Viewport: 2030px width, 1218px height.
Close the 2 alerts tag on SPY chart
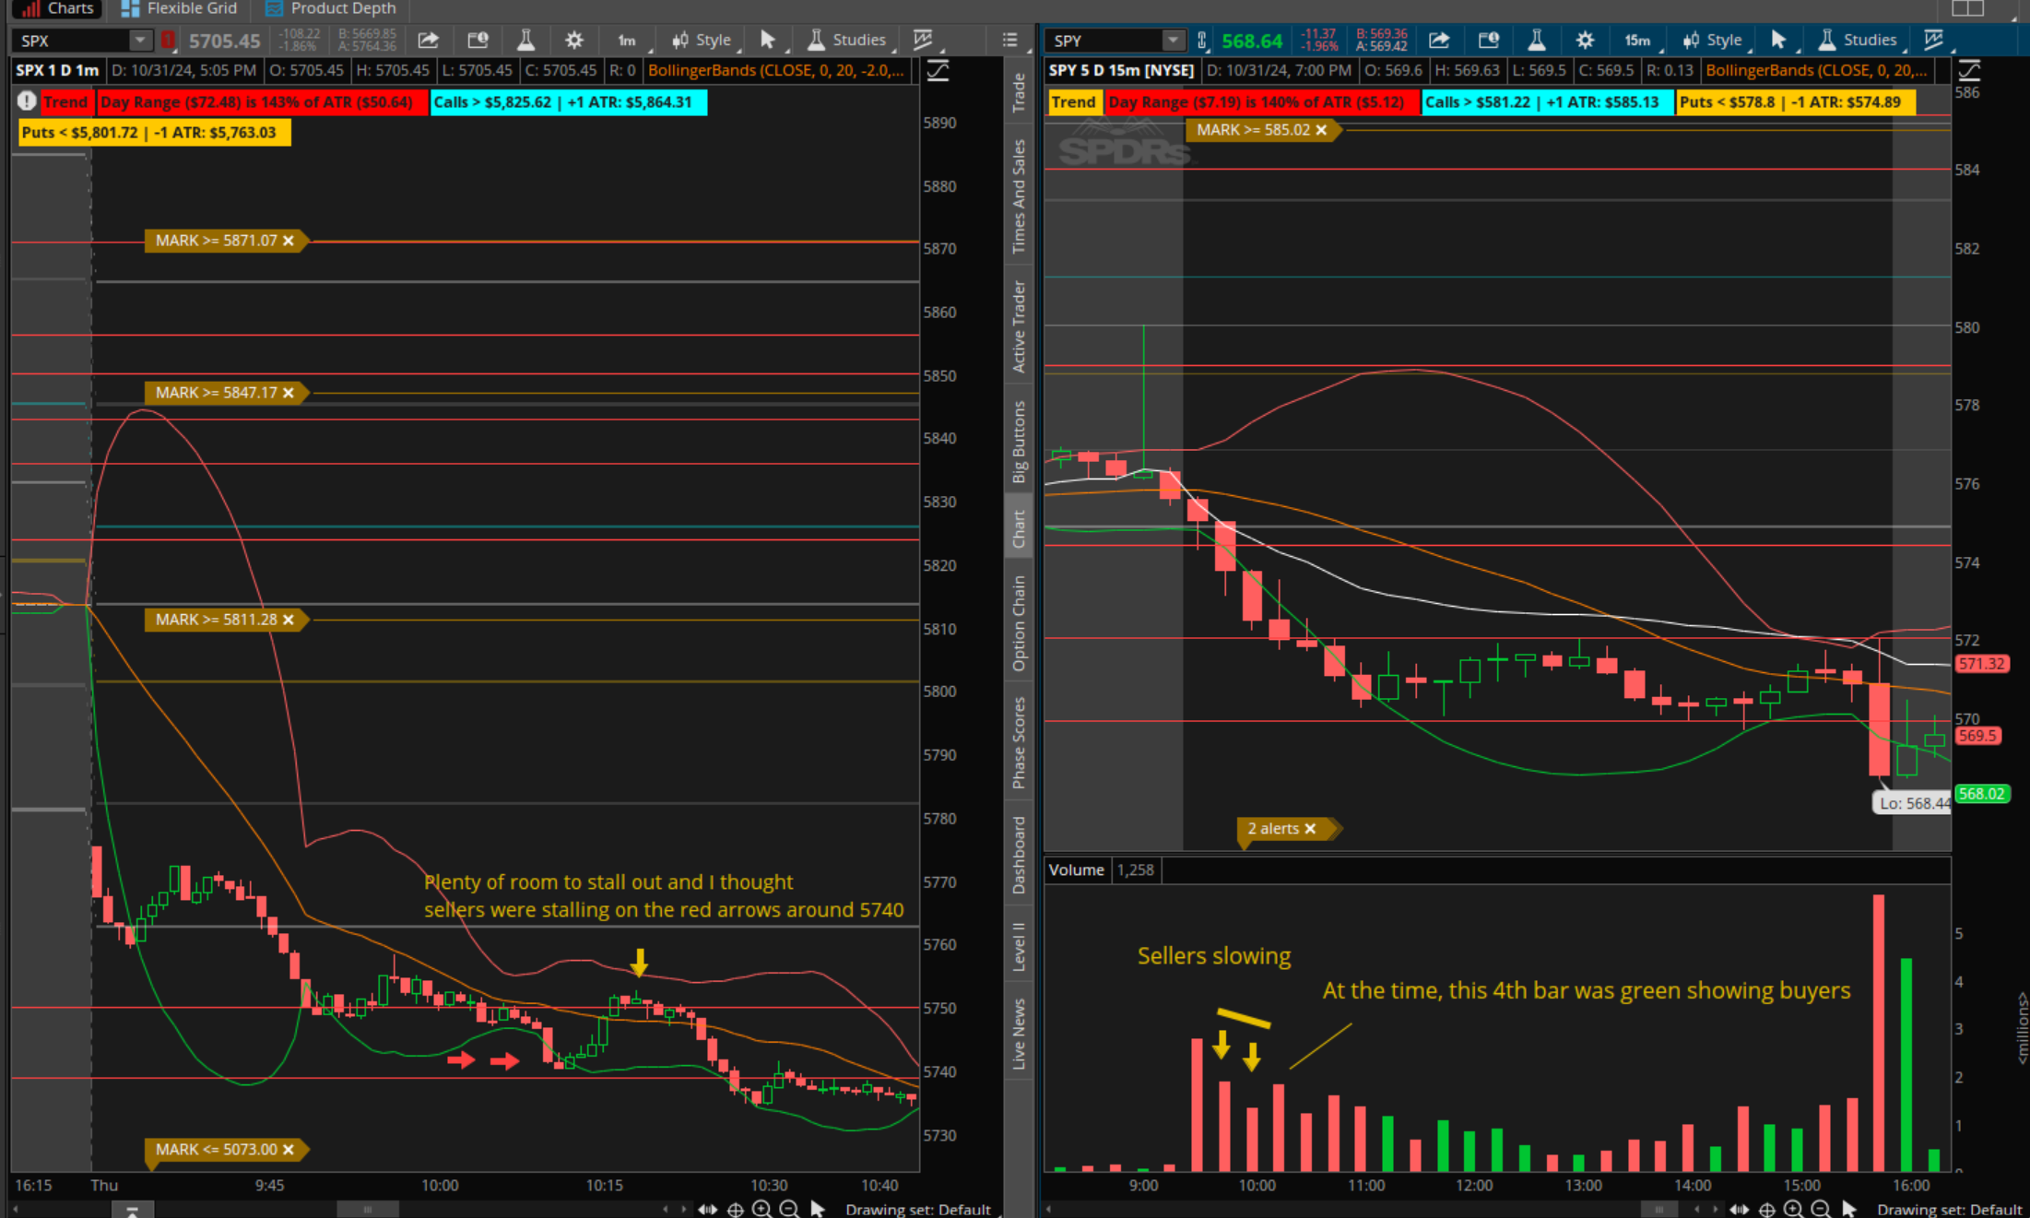[x=1310, y=829]
